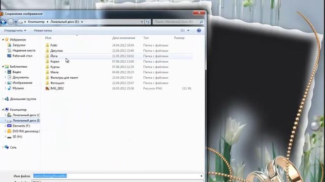Select the Fotki folder icon

tap(47, 45)
